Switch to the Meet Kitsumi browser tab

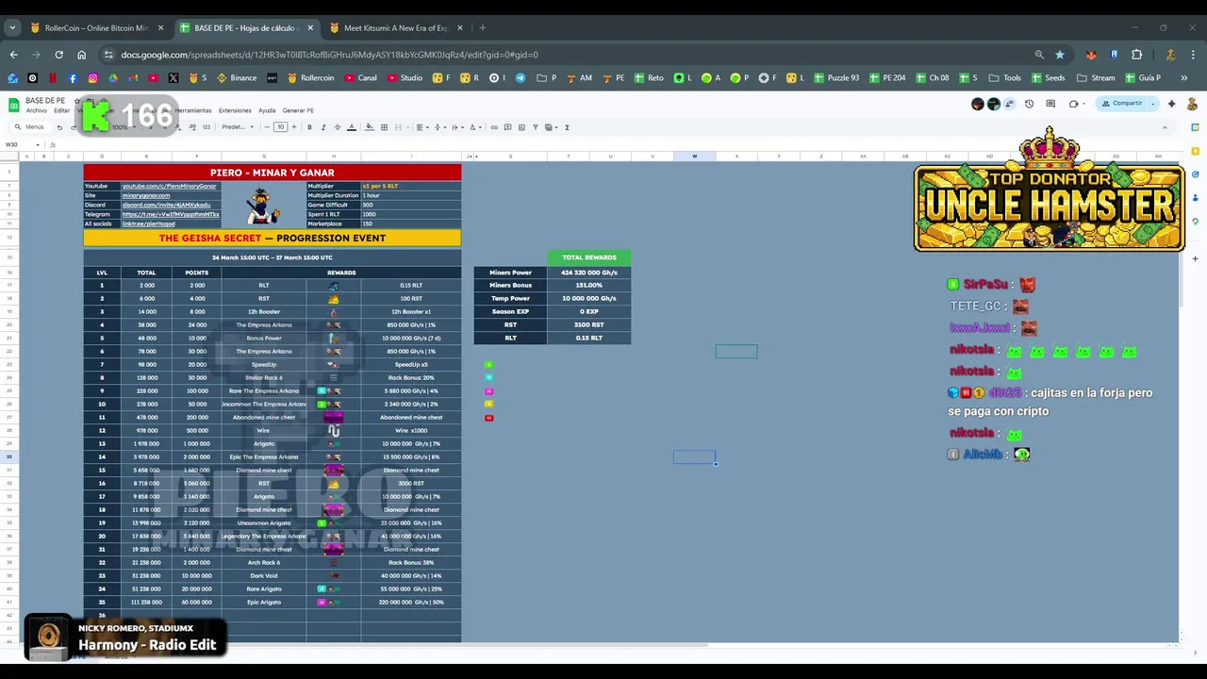point(394,28)
